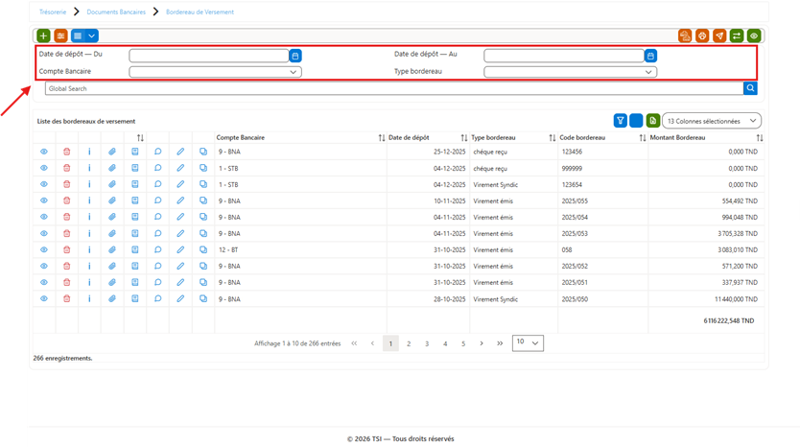Screen dimensions: 800x447
Task: Expand the Compte Bancaire dropdown
Action: tap(215, 72)
